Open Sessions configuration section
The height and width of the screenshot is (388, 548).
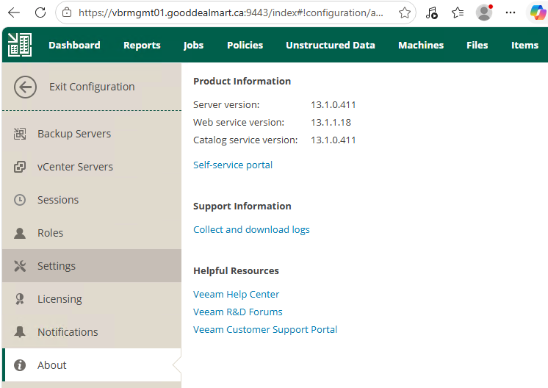coord(92,200)
